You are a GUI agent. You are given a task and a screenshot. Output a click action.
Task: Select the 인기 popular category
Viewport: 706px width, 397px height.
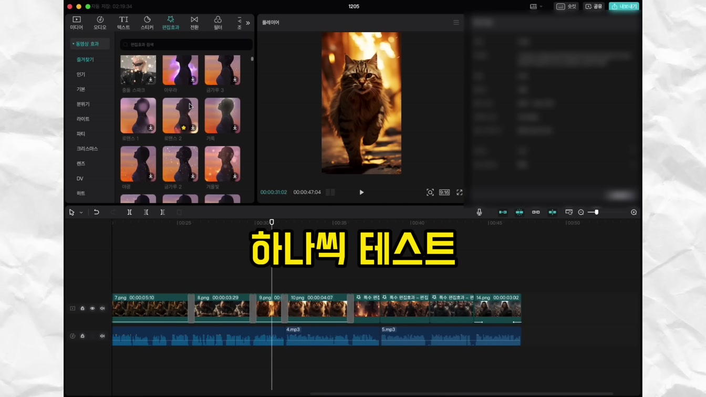81,75
